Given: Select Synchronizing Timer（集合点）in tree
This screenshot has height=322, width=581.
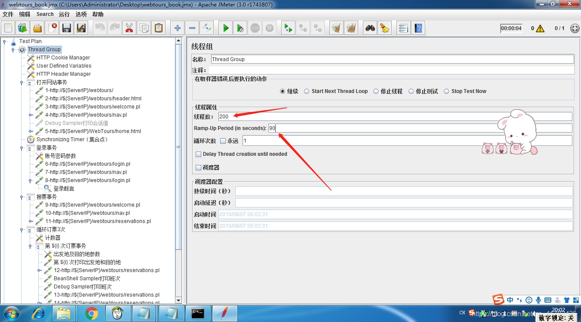Looking at the screenshot, I should click(x=72, y=139).
